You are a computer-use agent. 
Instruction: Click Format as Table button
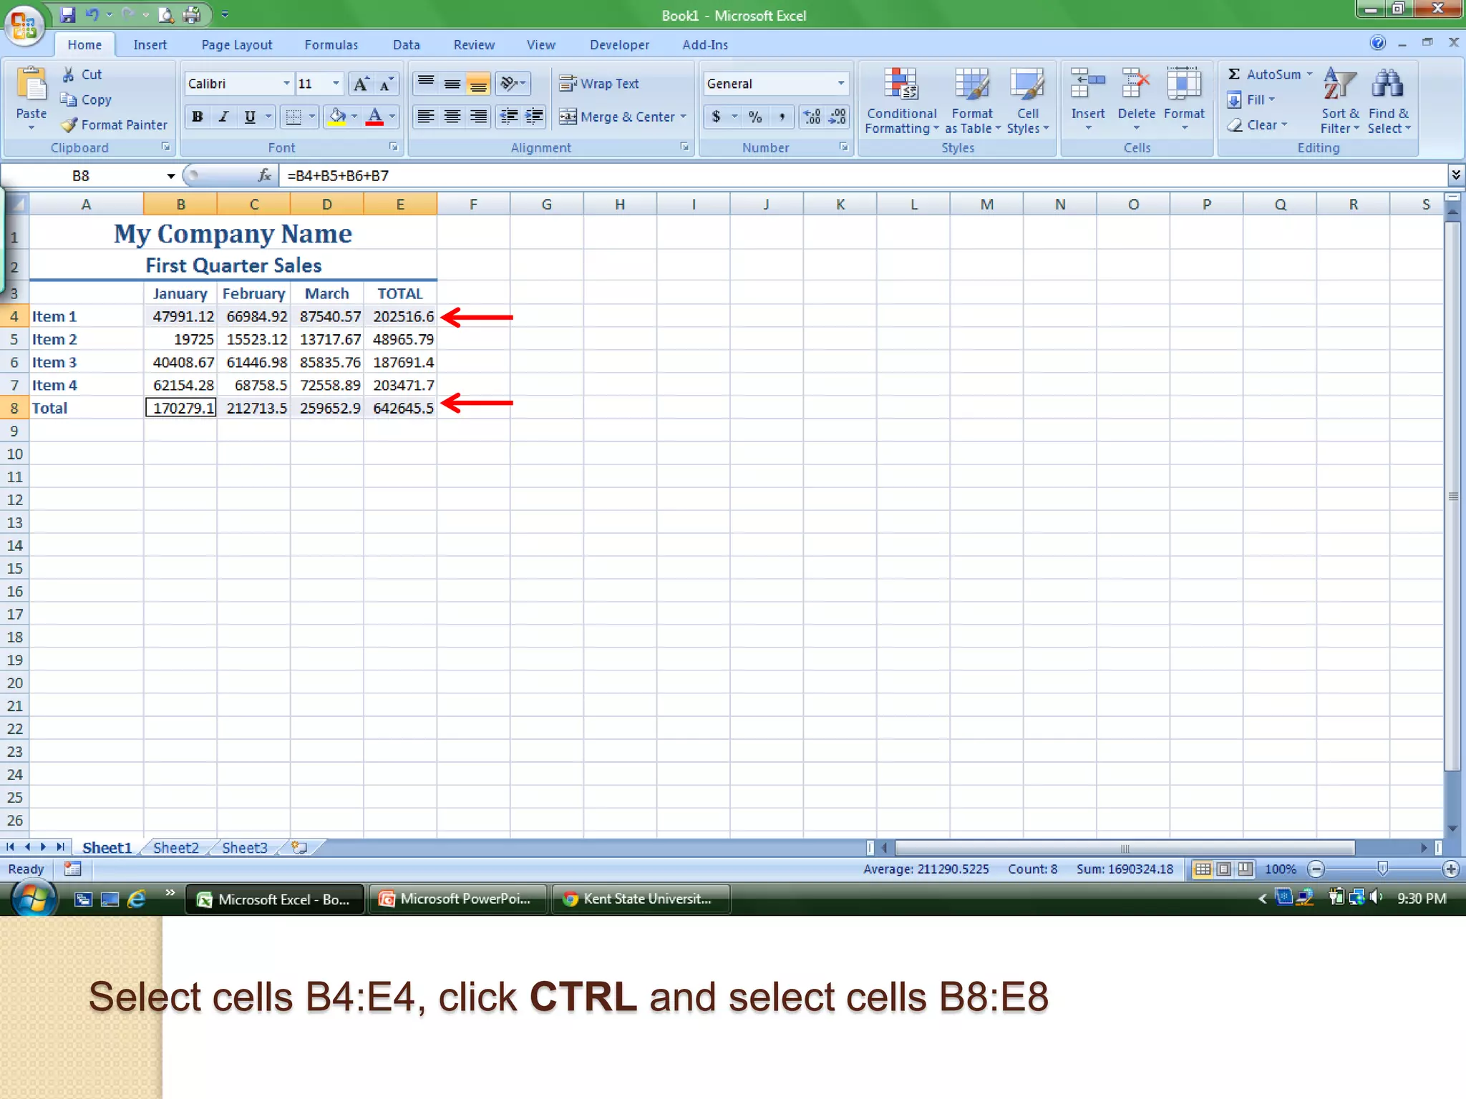click(x=972, y=100)
